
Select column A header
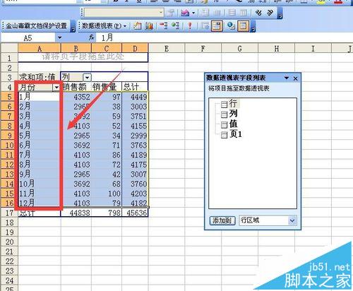40,49
